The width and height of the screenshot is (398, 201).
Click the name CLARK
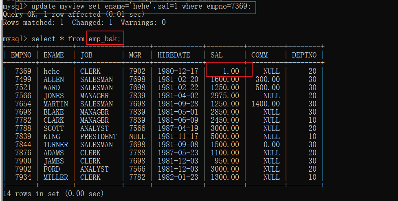pyautogui.click(x=53, y=120)
